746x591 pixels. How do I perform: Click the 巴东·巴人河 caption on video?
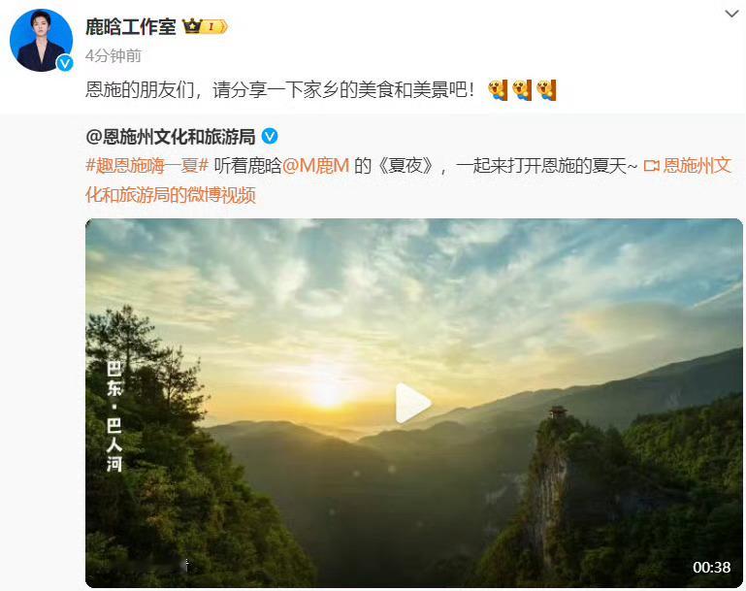(x=114, y=416)
